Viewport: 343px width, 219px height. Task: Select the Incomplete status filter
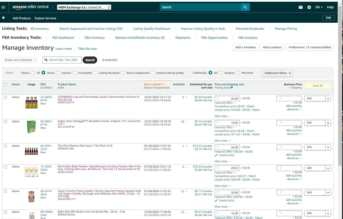(75, 73)
